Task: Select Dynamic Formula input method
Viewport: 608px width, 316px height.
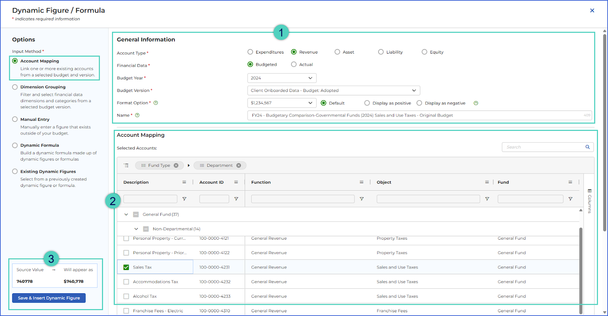Action: (x=15, y=145)
